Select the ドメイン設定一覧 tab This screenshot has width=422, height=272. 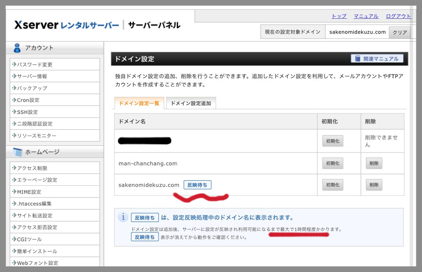click(139, 103)
